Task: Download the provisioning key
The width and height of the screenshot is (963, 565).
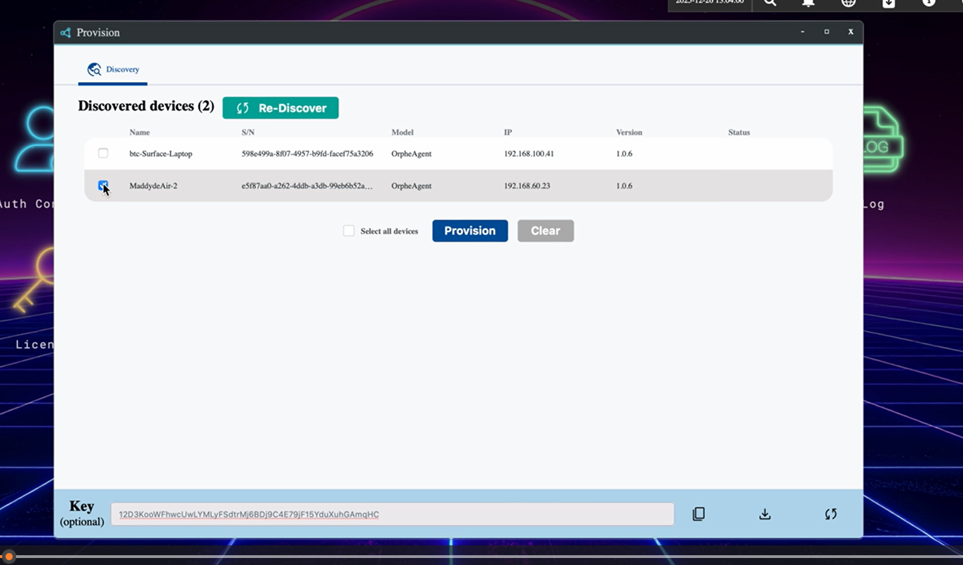Action: click(765, 514)
